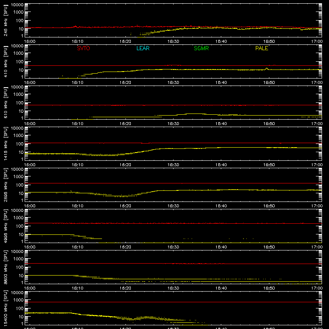
Task: Click the cyan LEAR station label
Action: coord(143,48)
